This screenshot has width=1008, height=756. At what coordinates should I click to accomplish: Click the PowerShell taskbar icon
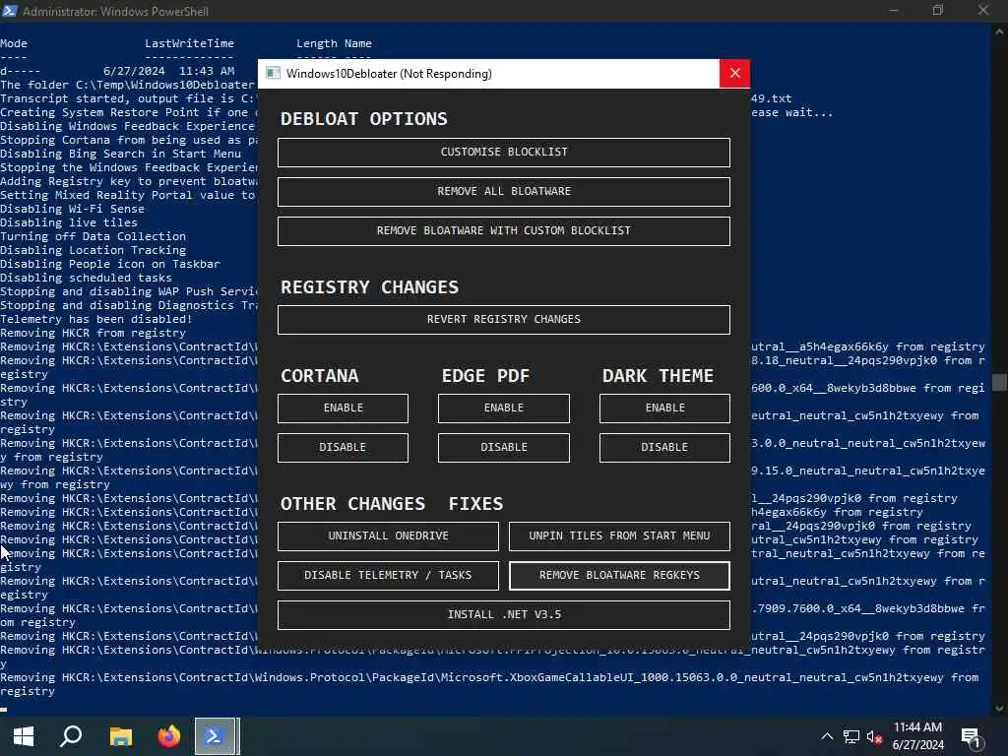pyautogui.click(x=217, y=736)
